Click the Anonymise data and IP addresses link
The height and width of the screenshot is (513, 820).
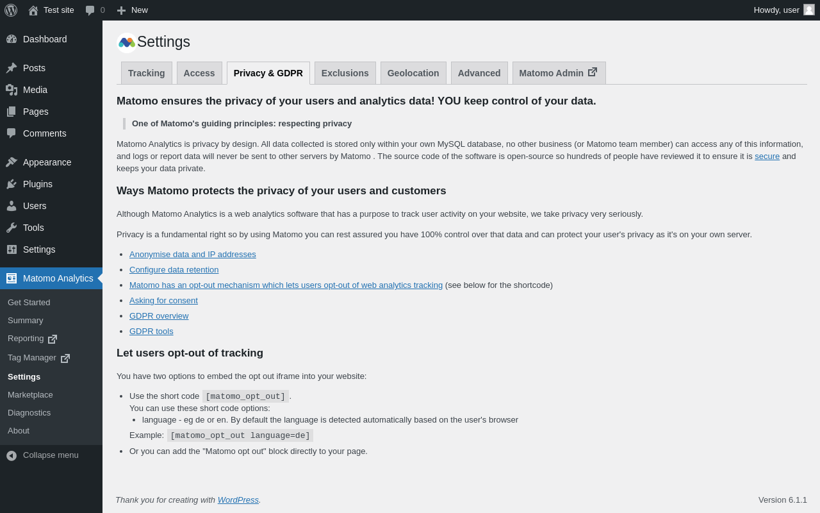(192, 255)
